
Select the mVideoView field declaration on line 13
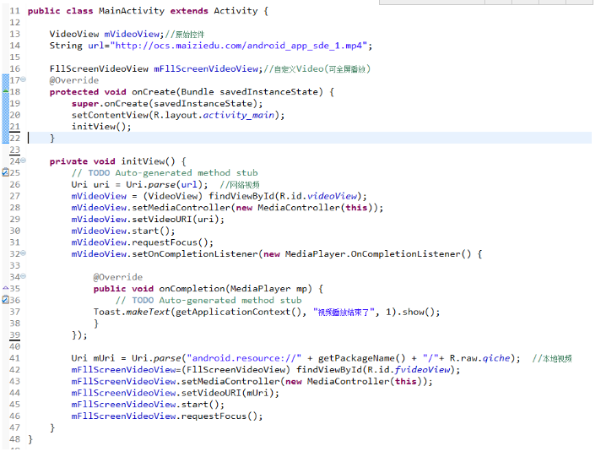(105, 34)
